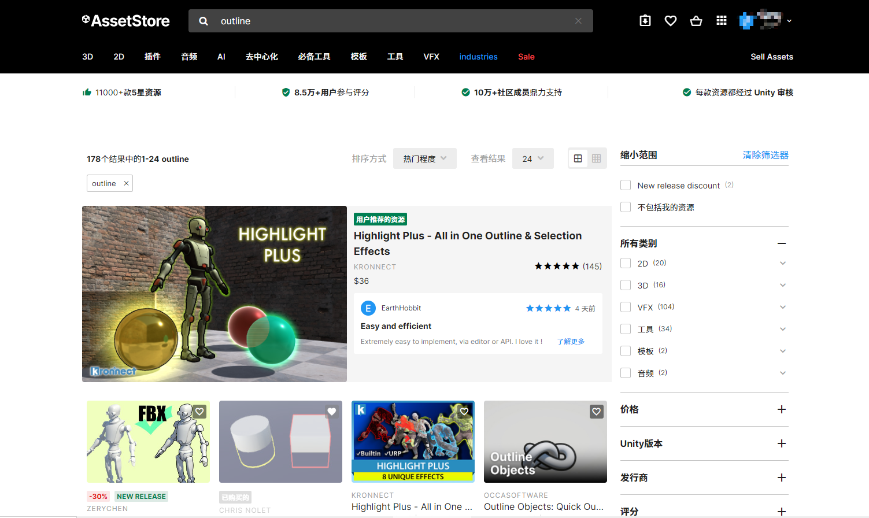Click 了解更多 in the review
This screenshot has width=869, height=518.
[x=571, y=342]
